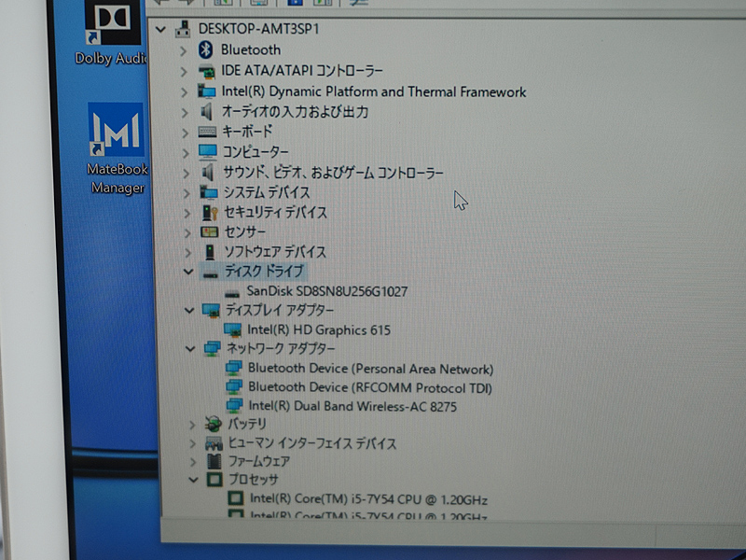
Task: Click the ソフトウェア デバイス icon
Action: click(210, 252)
